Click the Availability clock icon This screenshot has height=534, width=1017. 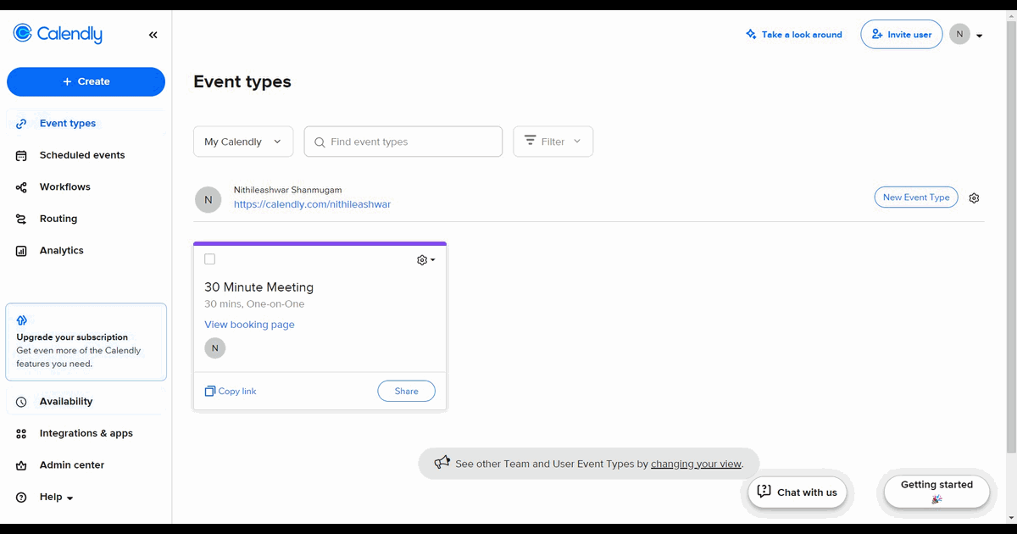[x=21, y=402]
